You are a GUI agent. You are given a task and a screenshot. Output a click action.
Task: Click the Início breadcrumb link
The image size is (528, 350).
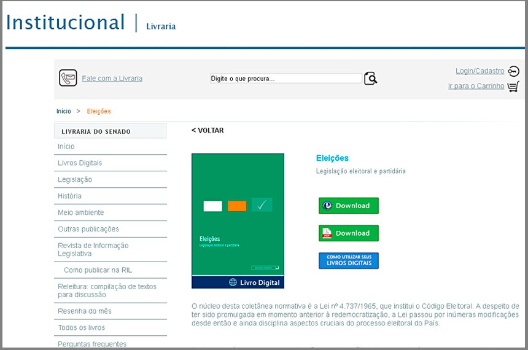coord(64,111)
